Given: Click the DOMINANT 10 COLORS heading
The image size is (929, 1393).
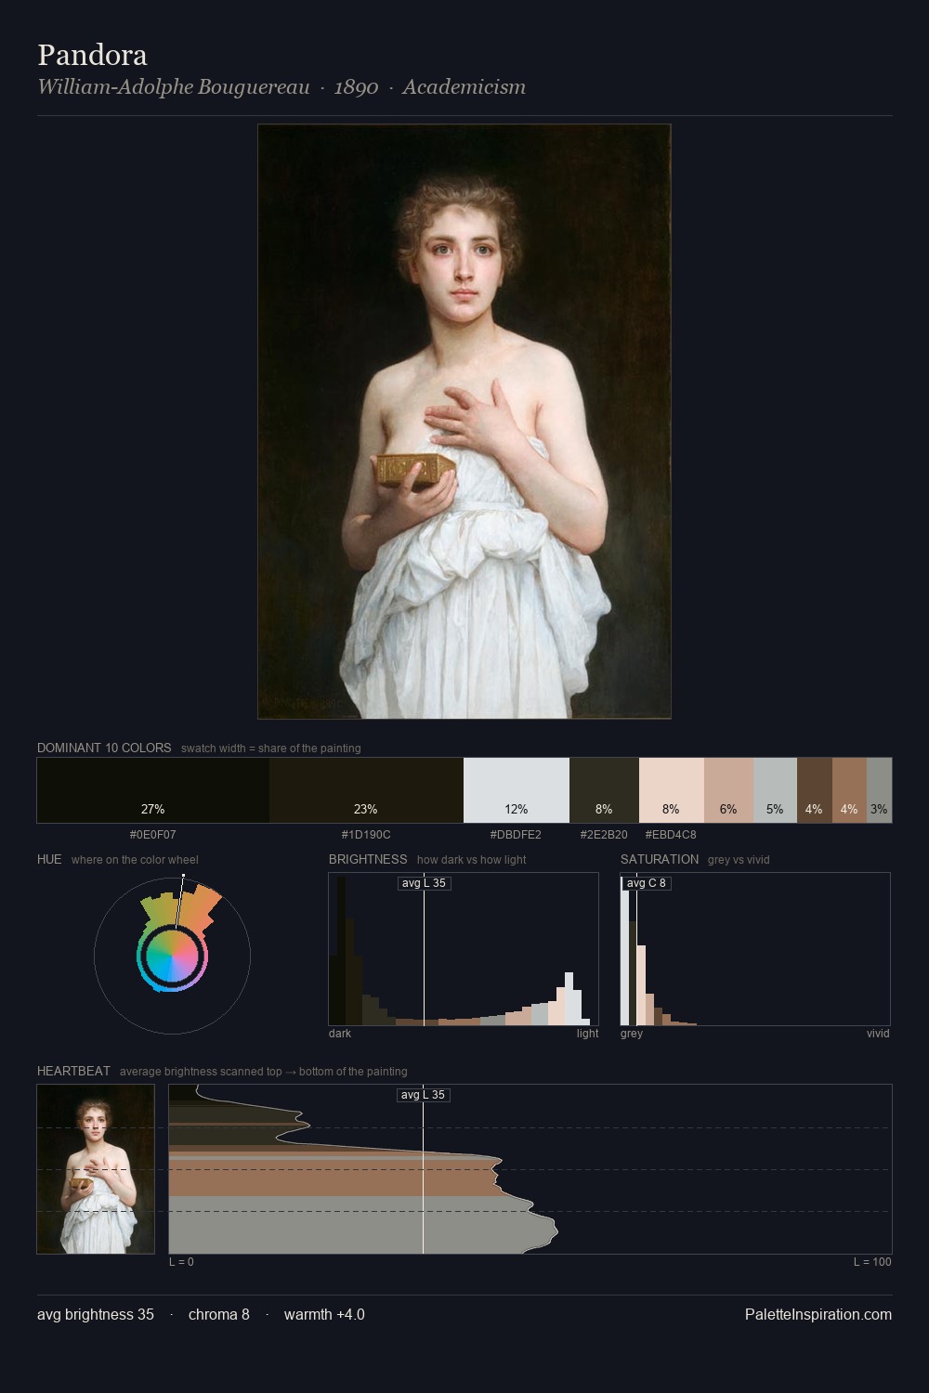Looking at the screenshot, I should (x=104, y=748).
